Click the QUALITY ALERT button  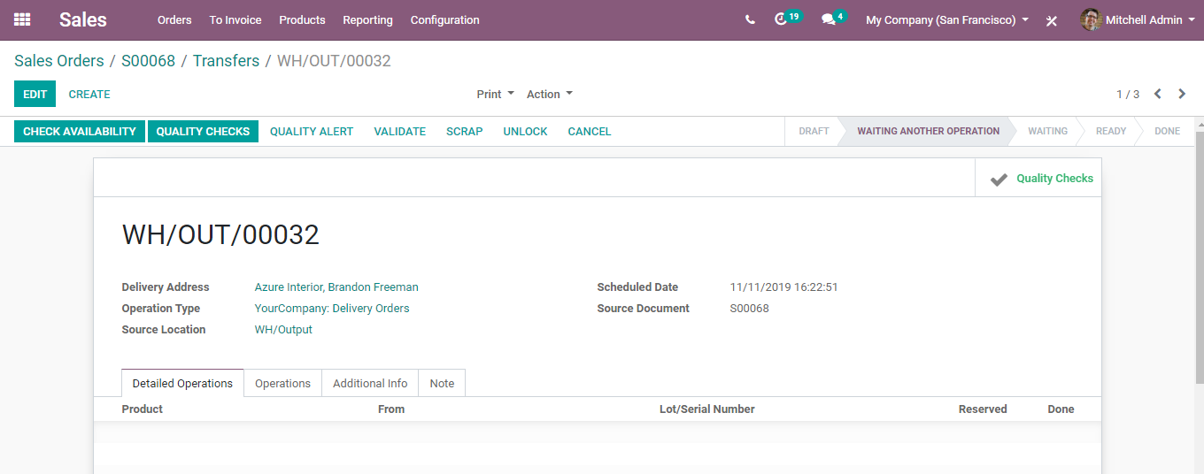pos(312,132)
